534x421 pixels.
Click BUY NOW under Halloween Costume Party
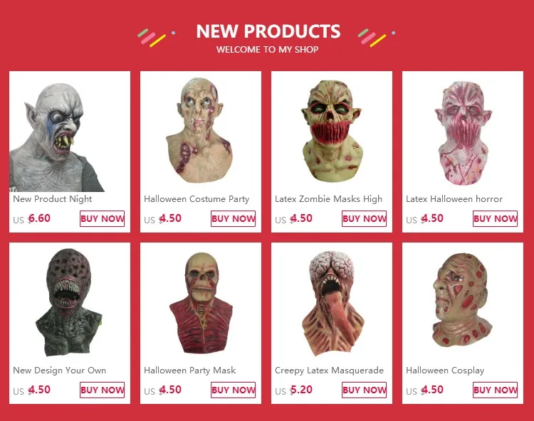[x=234, y=218]
